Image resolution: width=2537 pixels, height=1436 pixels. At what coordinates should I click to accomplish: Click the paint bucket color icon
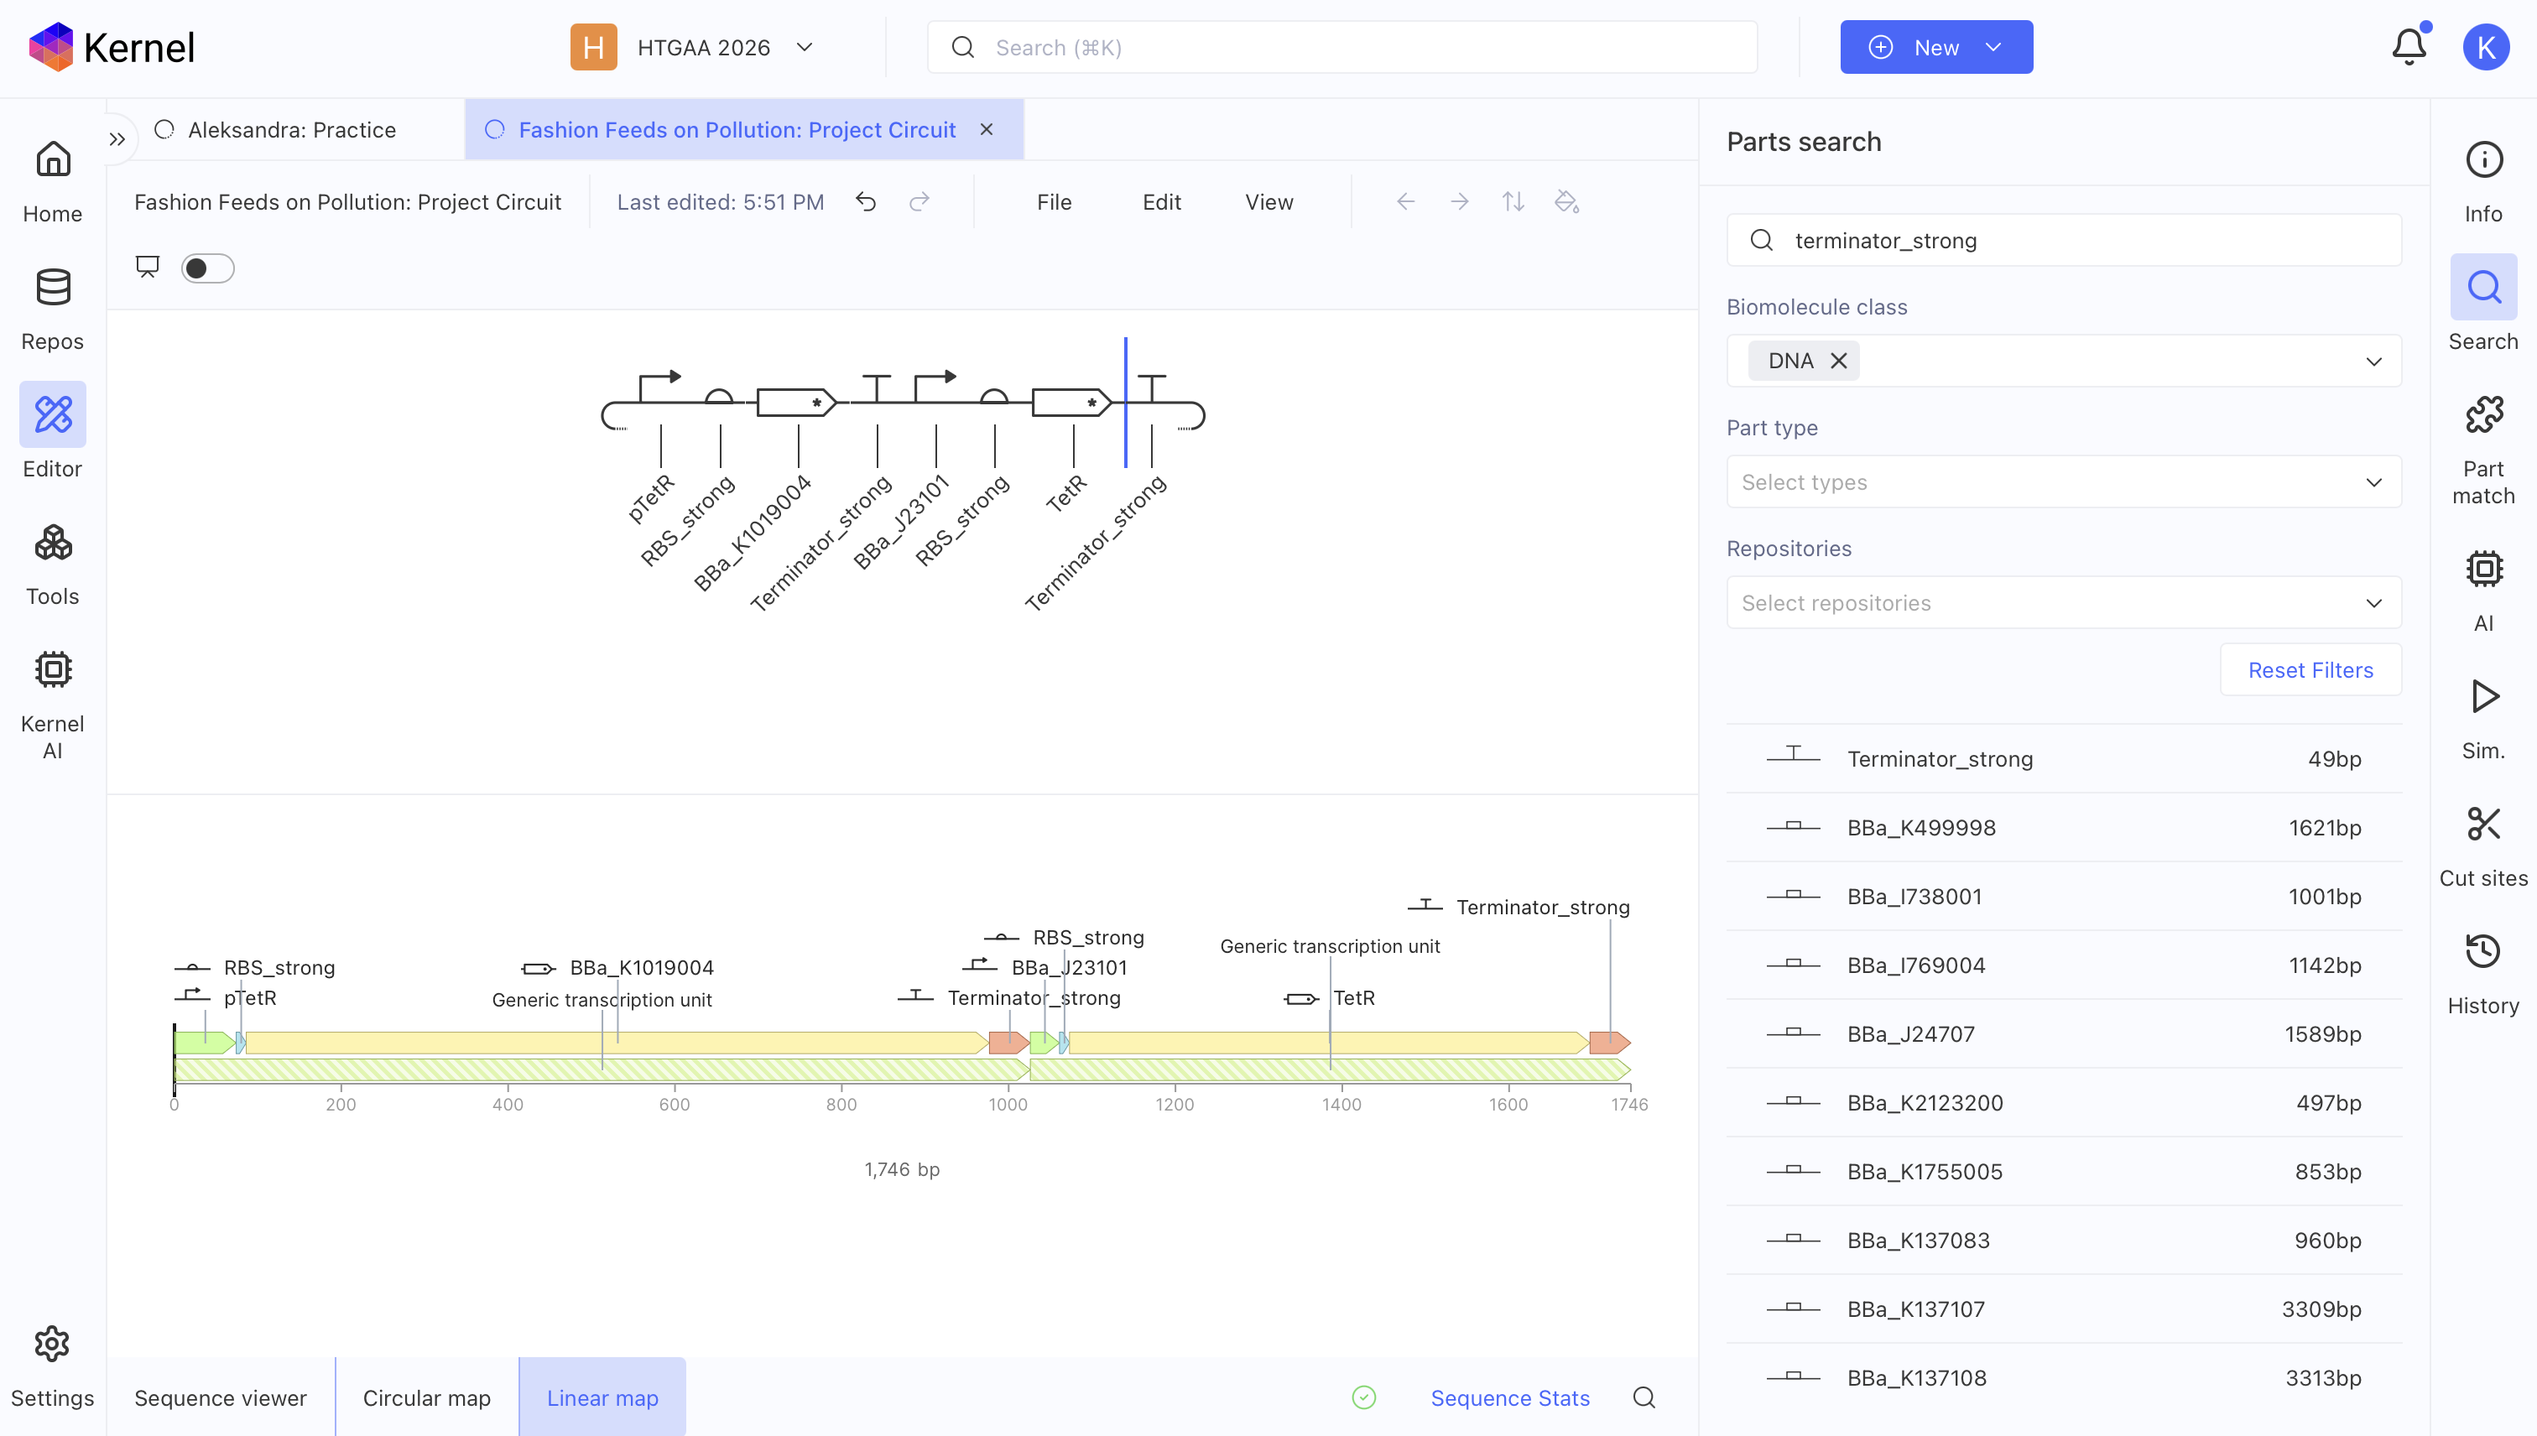[x=1566, y=202]
